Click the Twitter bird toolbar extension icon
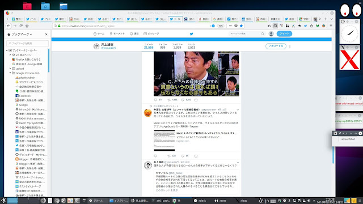Image resolution: width=363 pixels, height=204 pixels. point(305,26)
